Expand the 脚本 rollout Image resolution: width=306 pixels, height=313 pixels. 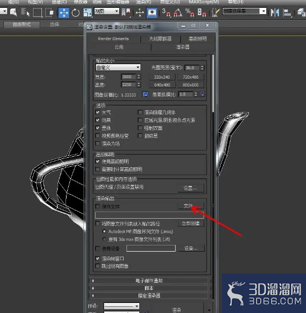point(149,288)
